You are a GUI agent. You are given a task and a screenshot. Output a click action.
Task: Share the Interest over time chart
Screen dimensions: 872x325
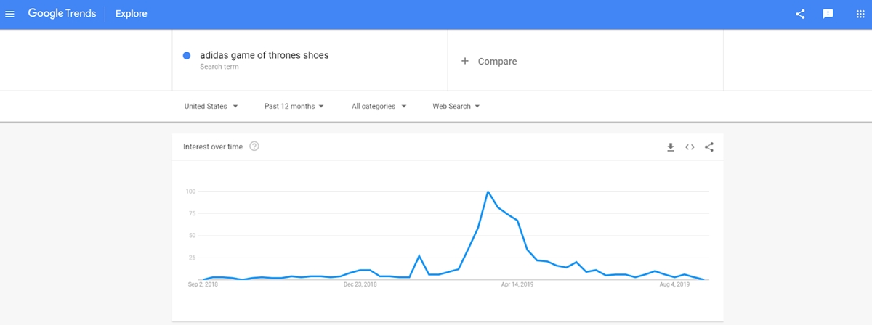[709, 147]
